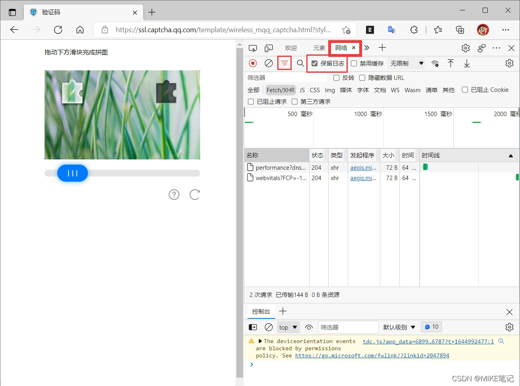The image size is (520, 386).
Task: Click the 10 issues badge button
Action: coord(431,327)
